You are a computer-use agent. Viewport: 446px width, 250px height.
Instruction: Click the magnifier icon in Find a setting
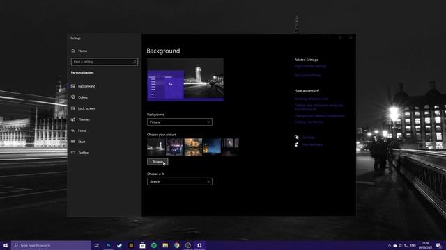(x=134, y=62)
